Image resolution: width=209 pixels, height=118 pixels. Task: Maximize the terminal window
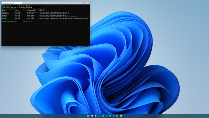point(84,3)
